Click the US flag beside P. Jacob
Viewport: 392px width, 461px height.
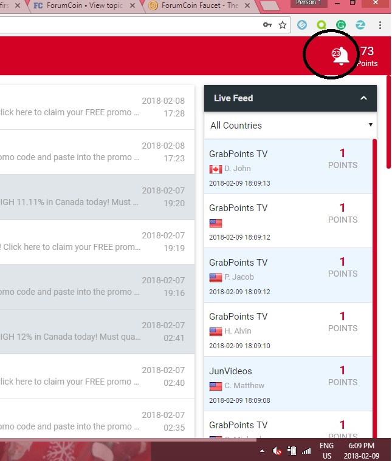tap(216, 278)
